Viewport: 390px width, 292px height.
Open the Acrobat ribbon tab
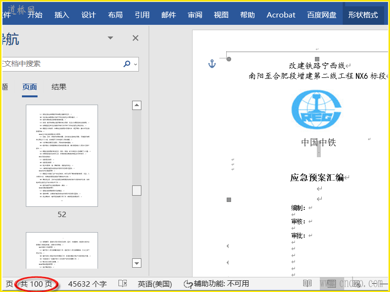coord(281,15)
